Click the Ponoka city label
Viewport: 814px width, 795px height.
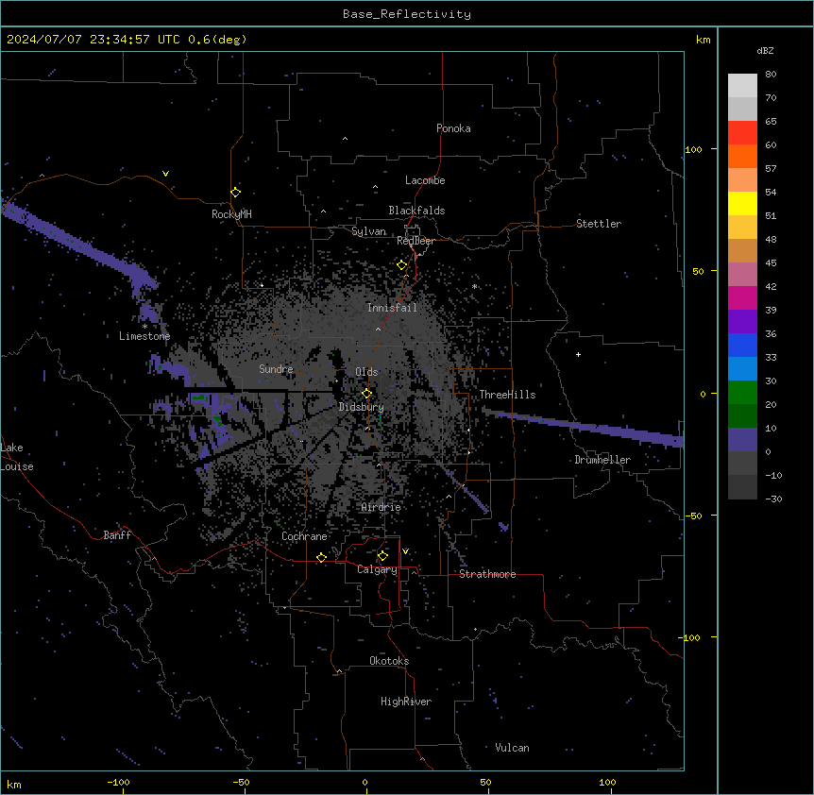(x=453, y=128)
